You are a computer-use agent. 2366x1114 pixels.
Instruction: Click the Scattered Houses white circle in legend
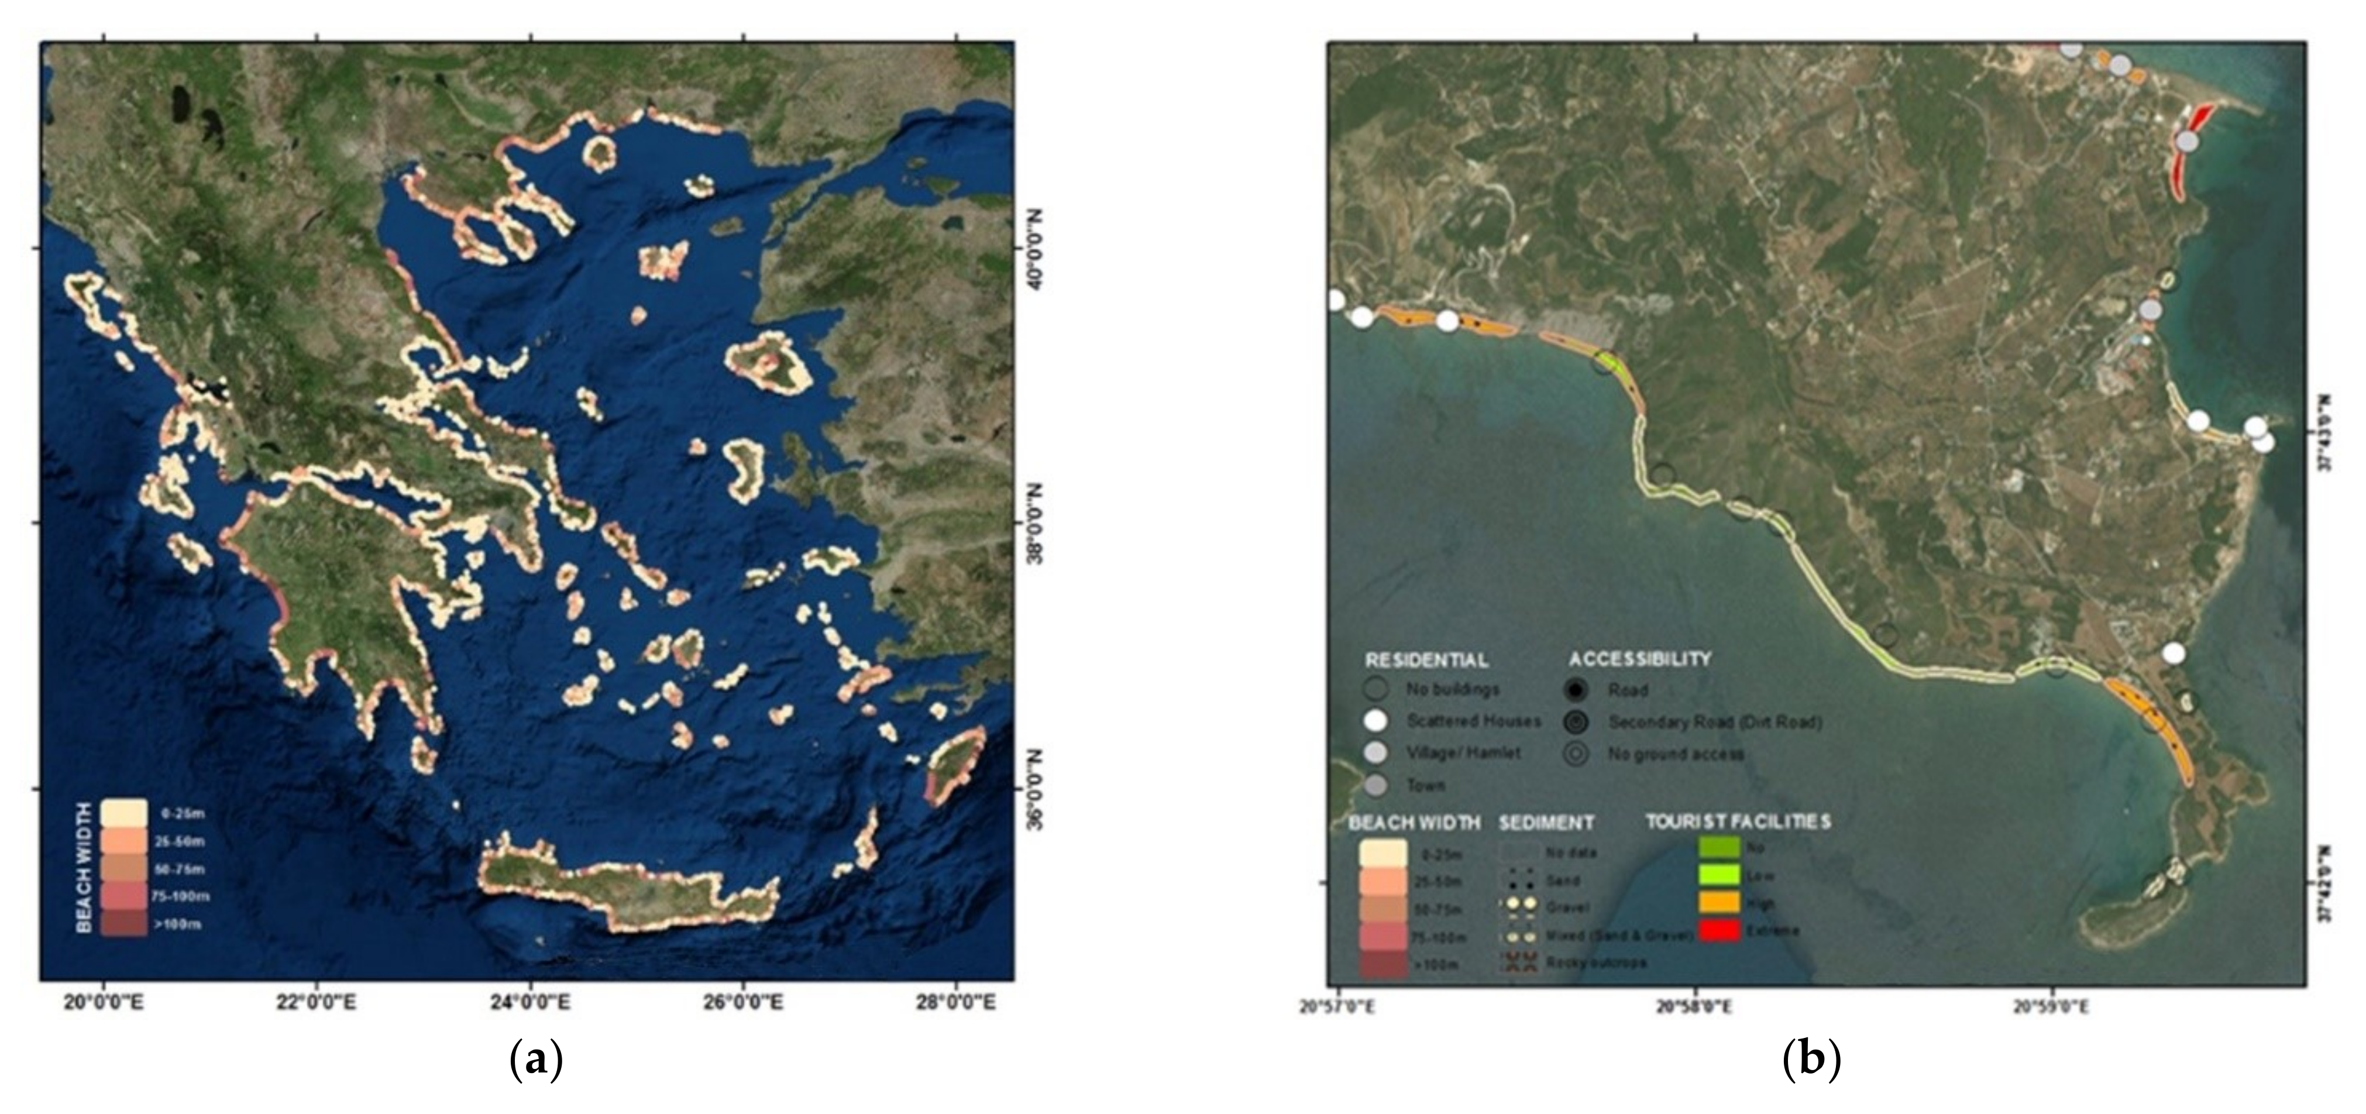(1375, 721)
